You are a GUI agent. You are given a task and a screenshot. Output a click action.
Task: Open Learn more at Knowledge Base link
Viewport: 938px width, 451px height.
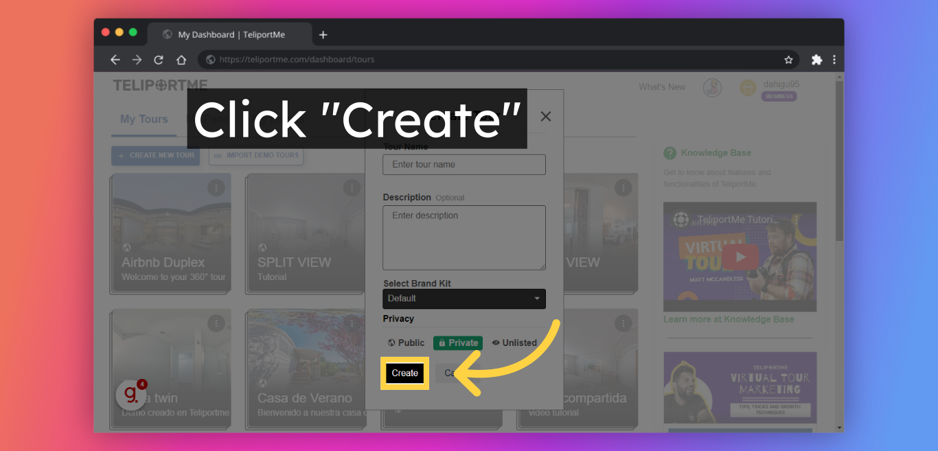[729, 319]
